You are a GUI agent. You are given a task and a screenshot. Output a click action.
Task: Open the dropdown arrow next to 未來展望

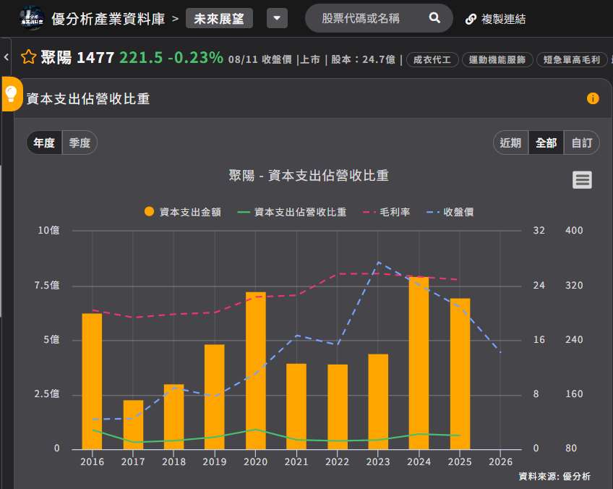pos(277,18)
